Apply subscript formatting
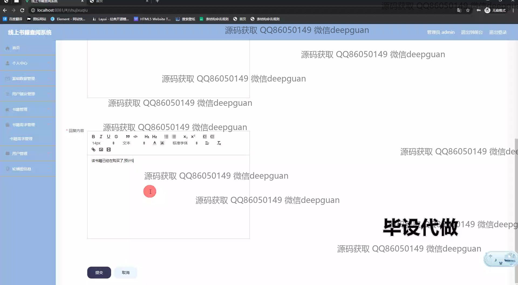 tap(185, 137)
